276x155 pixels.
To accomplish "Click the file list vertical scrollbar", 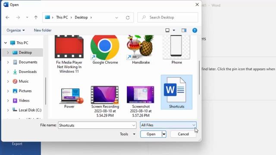I will pyautogui.click(x=199, y=77).
